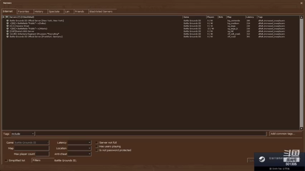Image resolution: width=305 pixels, height=171 pixels.
Task: Expand the Latency filter dropdown
Action: (79, 142)
